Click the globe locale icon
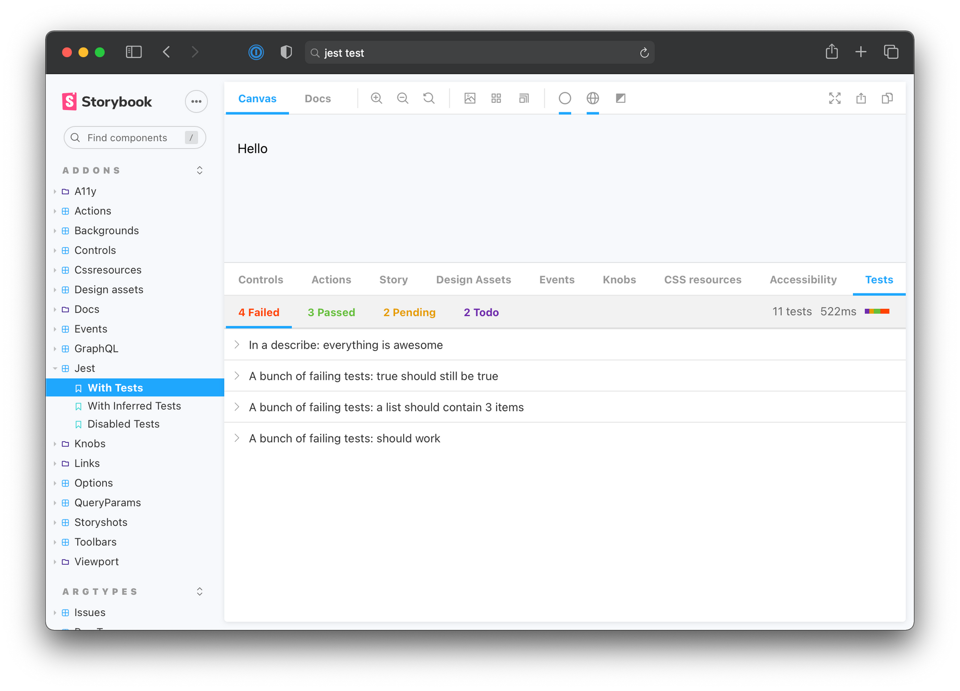Image resolution: width=960 pixels, height=691 pixels. point(593,98)
